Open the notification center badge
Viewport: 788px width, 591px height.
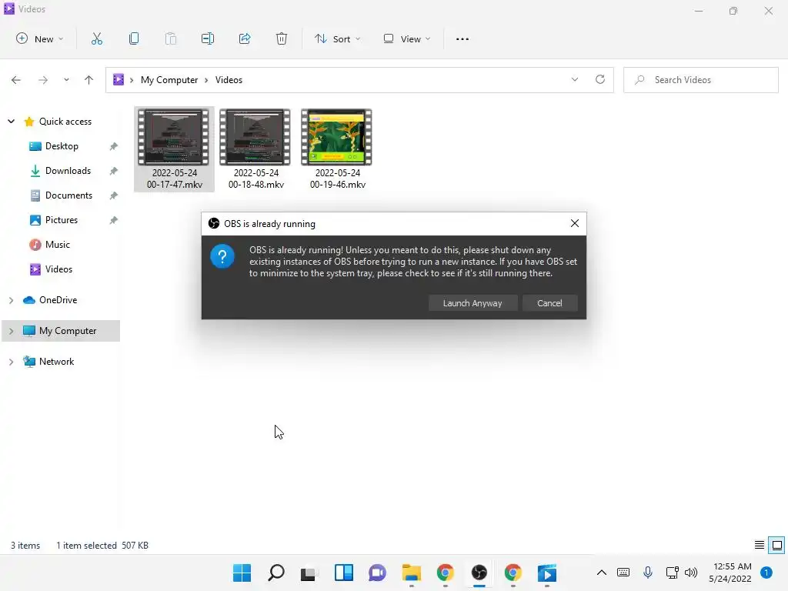point(766,573)
